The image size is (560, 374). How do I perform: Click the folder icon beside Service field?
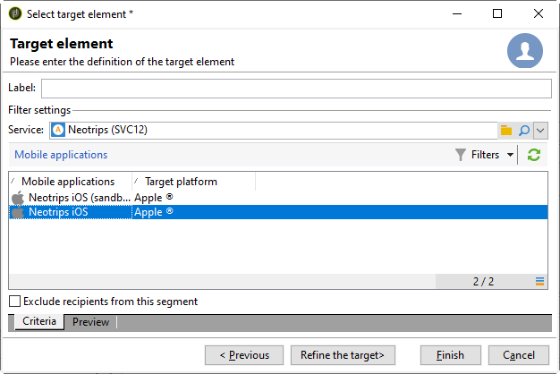click(x=506, y=131)
